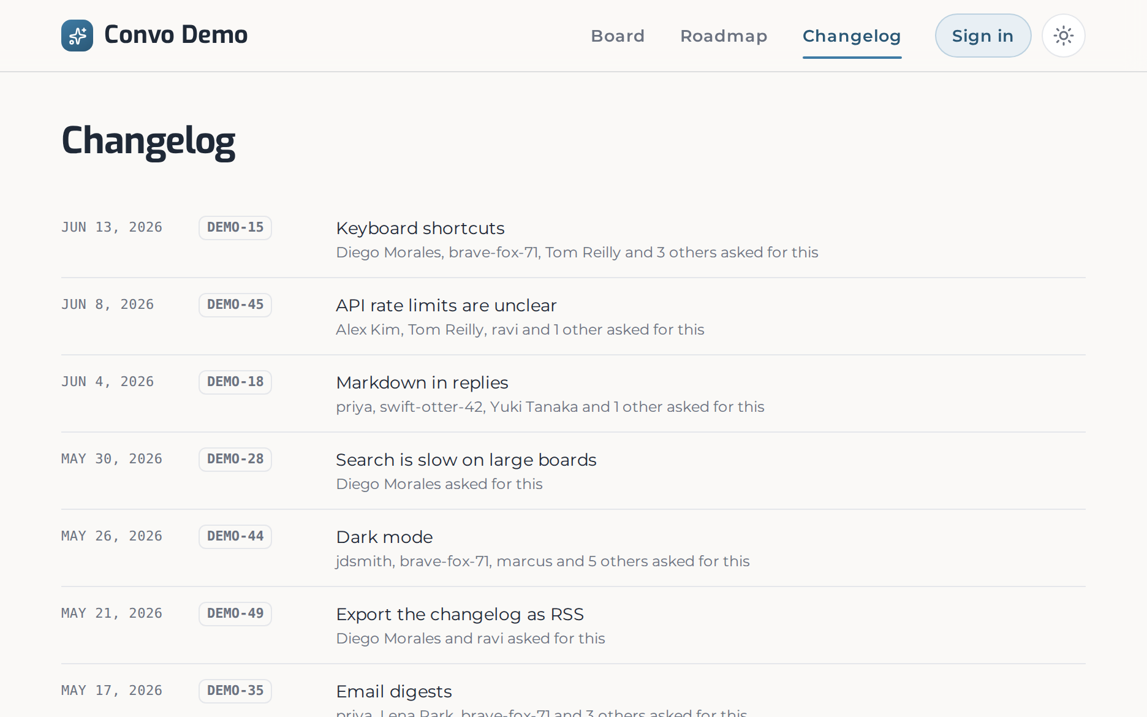
Task: Click "priya, swift-otter-42, Yuki Tanaka" requesters line
Action: coord(550,407)
